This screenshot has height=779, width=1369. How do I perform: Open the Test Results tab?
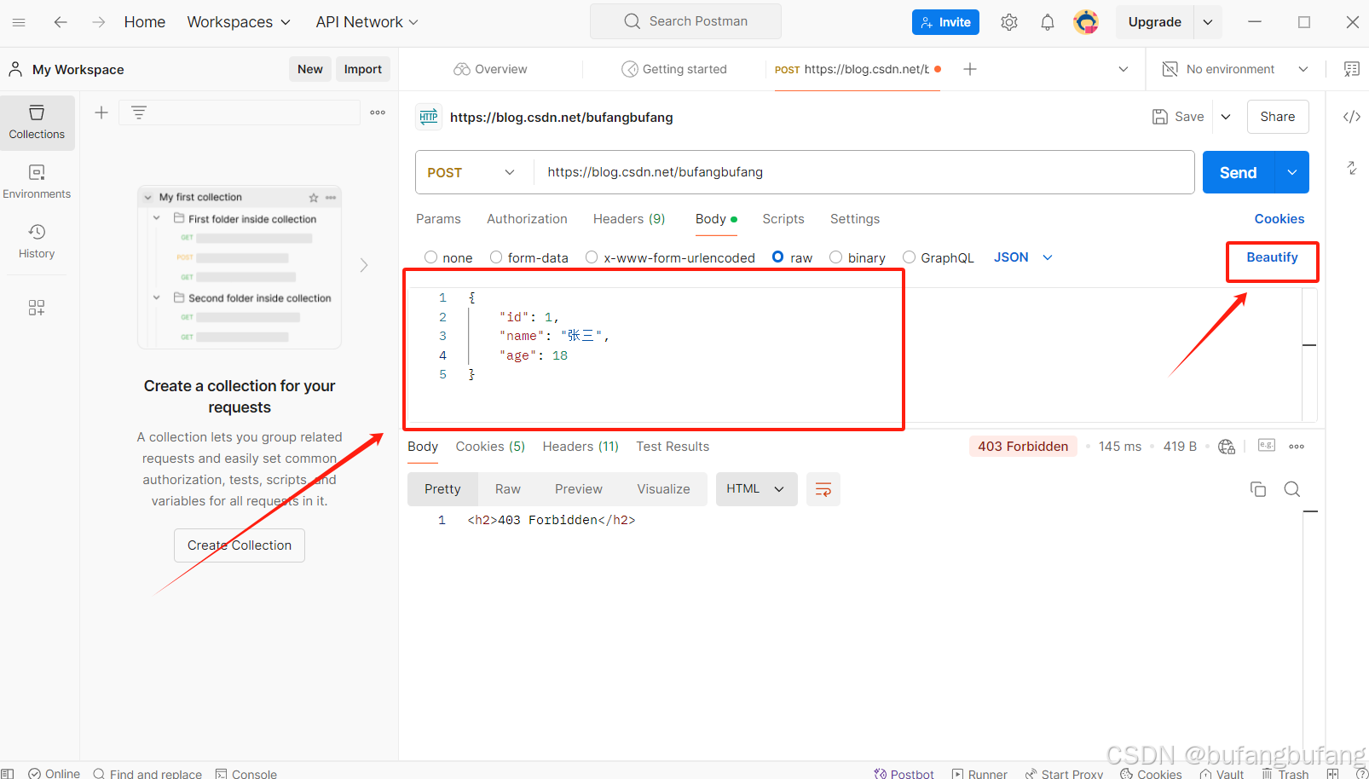point(673,447)
